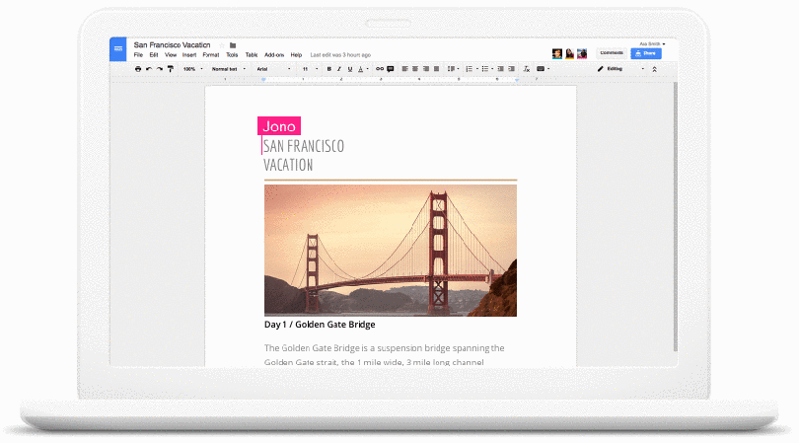This screenshot has width=799, height=443.
Task: Click the vertical scrollbar of the document
Action: (x=675, y=217)
